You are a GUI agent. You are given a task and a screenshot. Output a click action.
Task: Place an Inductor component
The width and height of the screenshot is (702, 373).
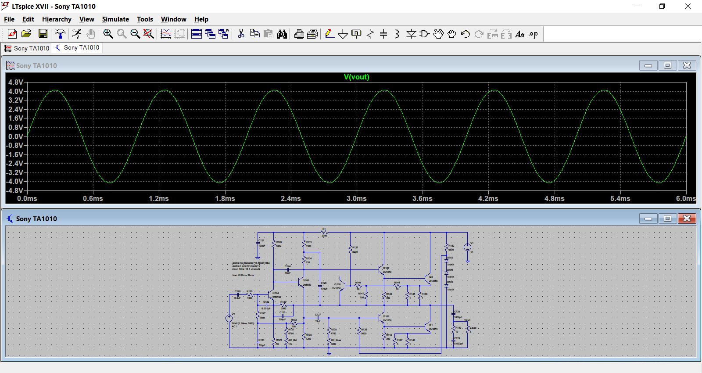coord(397,34)
